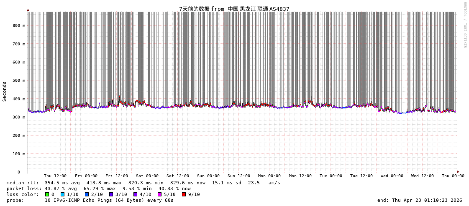Viewport: 469px width, 206px height.
Task: Select the Sat 00:00 time axis label
Action: (147, 176)
